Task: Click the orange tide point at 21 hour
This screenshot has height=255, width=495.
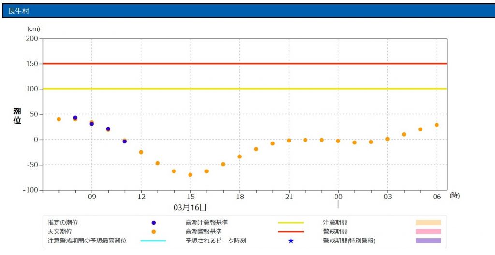Action: (289, 141)
